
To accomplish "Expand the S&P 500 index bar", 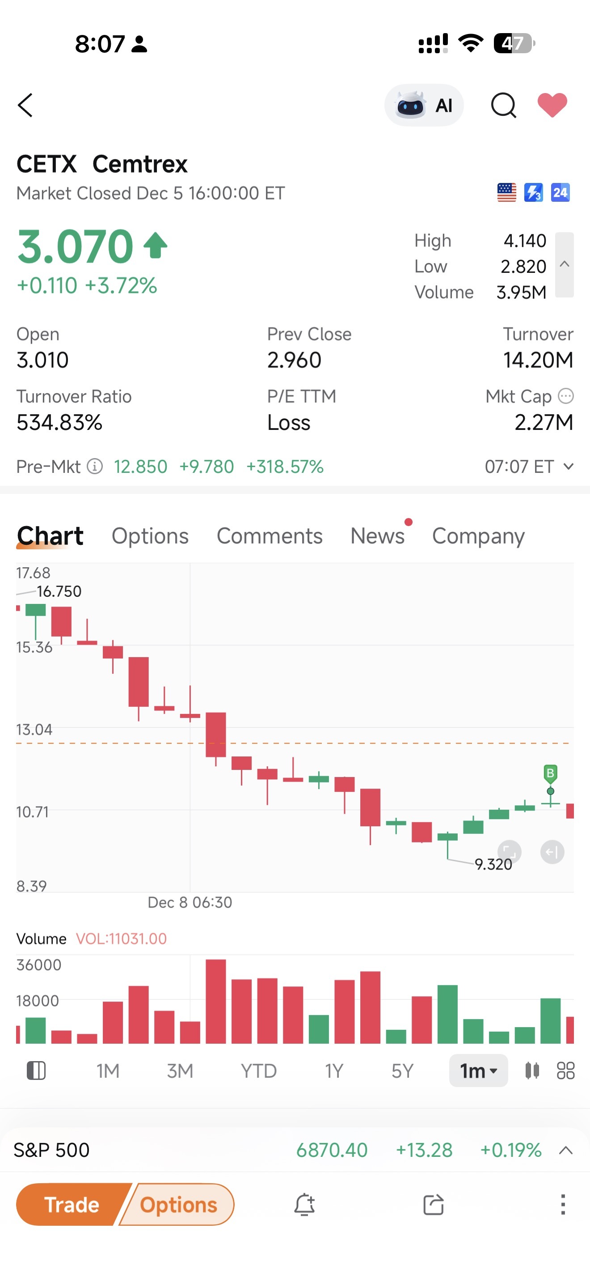I will pyautogui.click(x=565, y=1151).
